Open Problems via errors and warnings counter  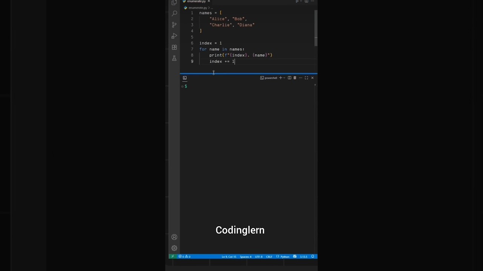[185, 257]
